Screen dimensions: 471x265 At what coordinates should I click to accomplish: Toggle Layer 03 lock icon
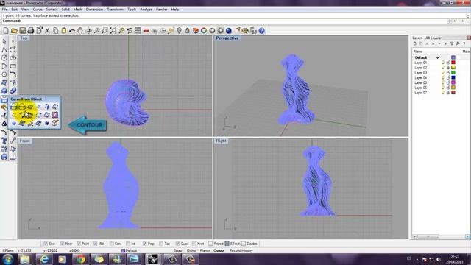(448, 72)
